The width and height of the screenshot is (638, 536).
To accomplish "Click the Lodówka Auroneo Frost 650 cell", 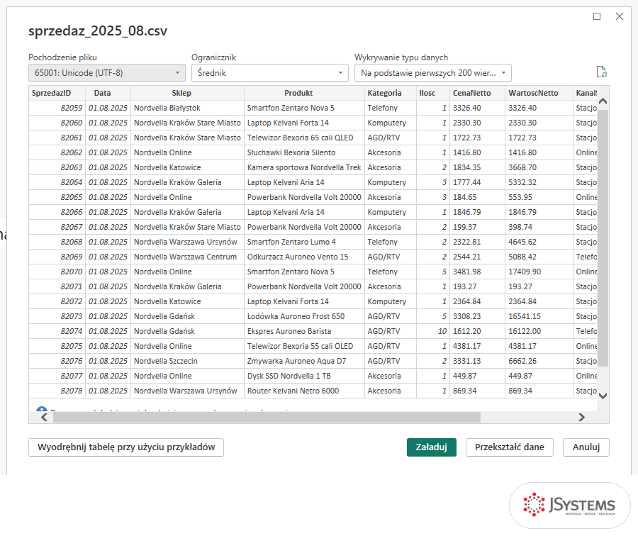I will pyautogui.click(x=304, y=316).
